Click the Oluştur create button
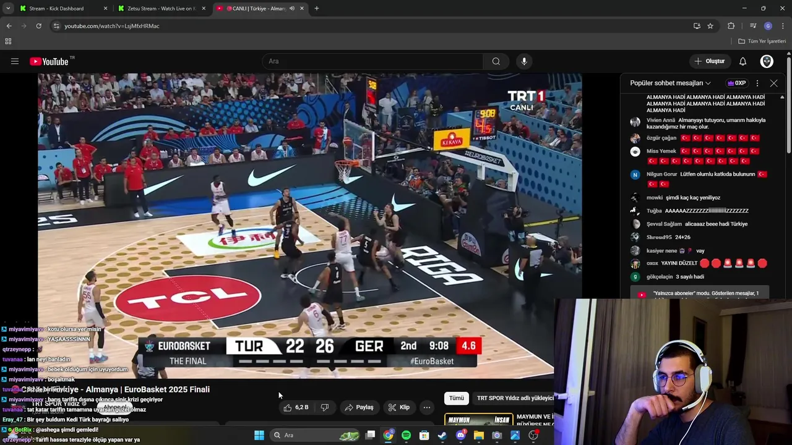 709,61
